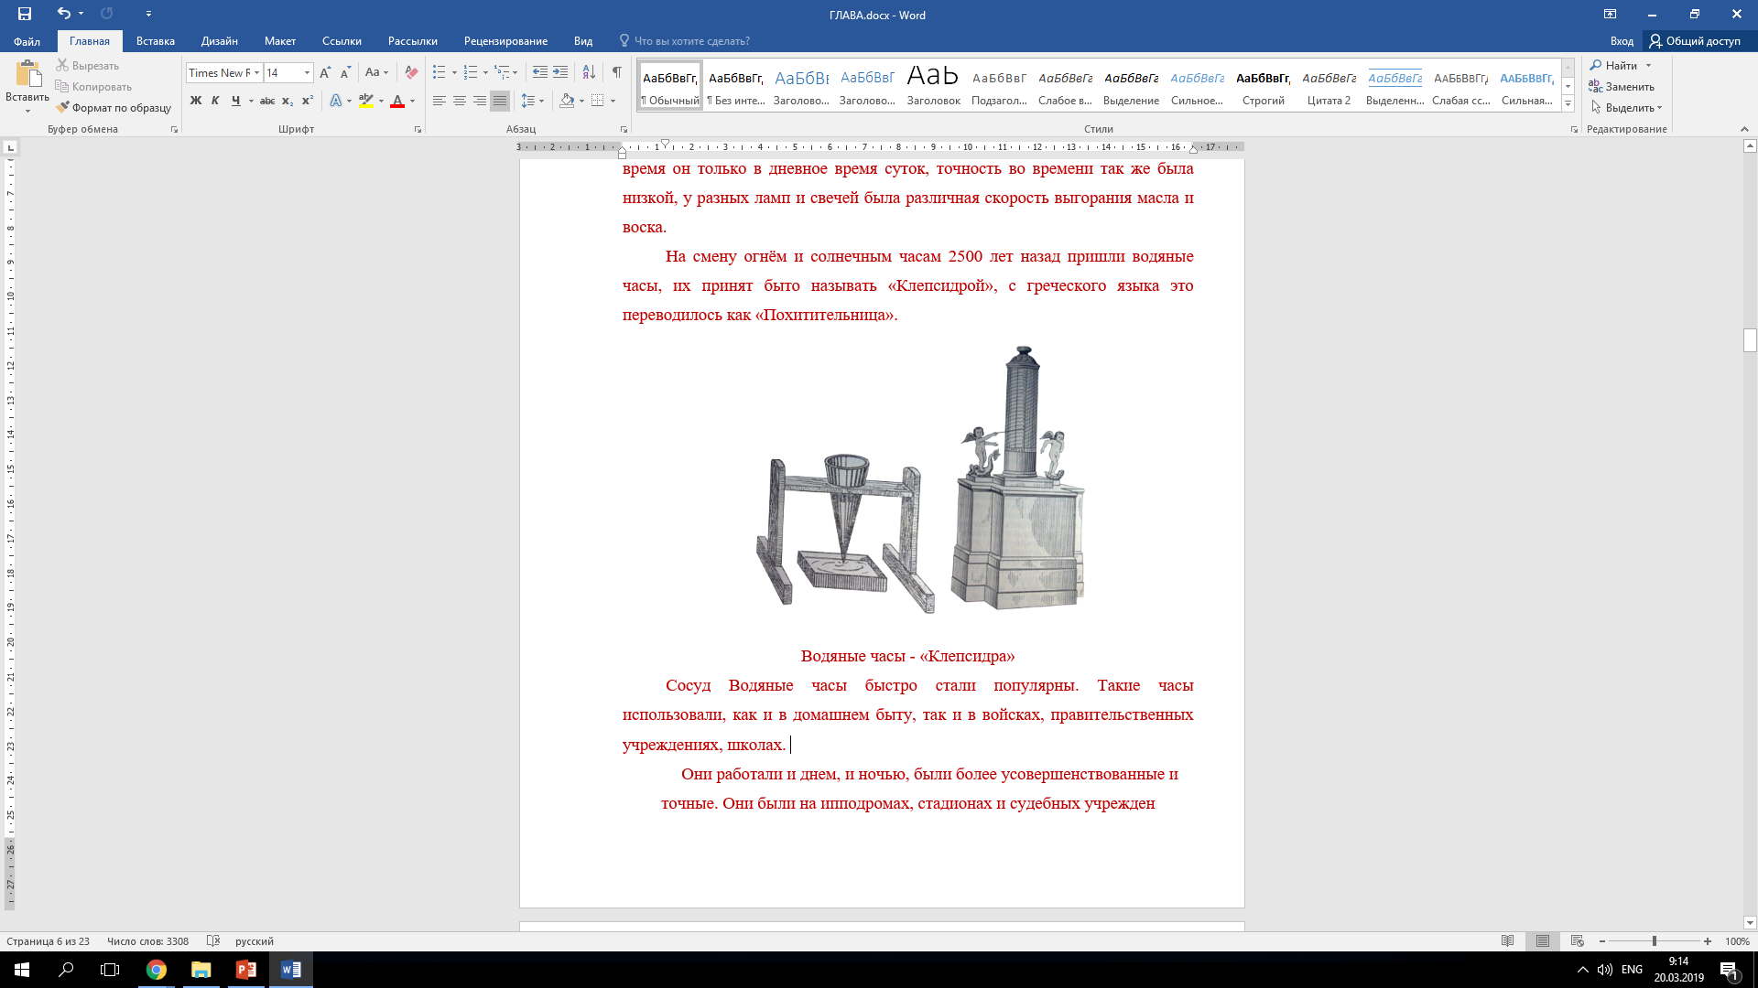Toggle bold formatting (Ж)
Image resolution: width=1758 pixels, height=988 pixels.
coord(195,101)
